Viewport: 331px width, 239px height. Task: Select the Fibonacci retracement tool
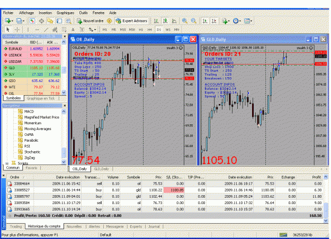(64, 30)
